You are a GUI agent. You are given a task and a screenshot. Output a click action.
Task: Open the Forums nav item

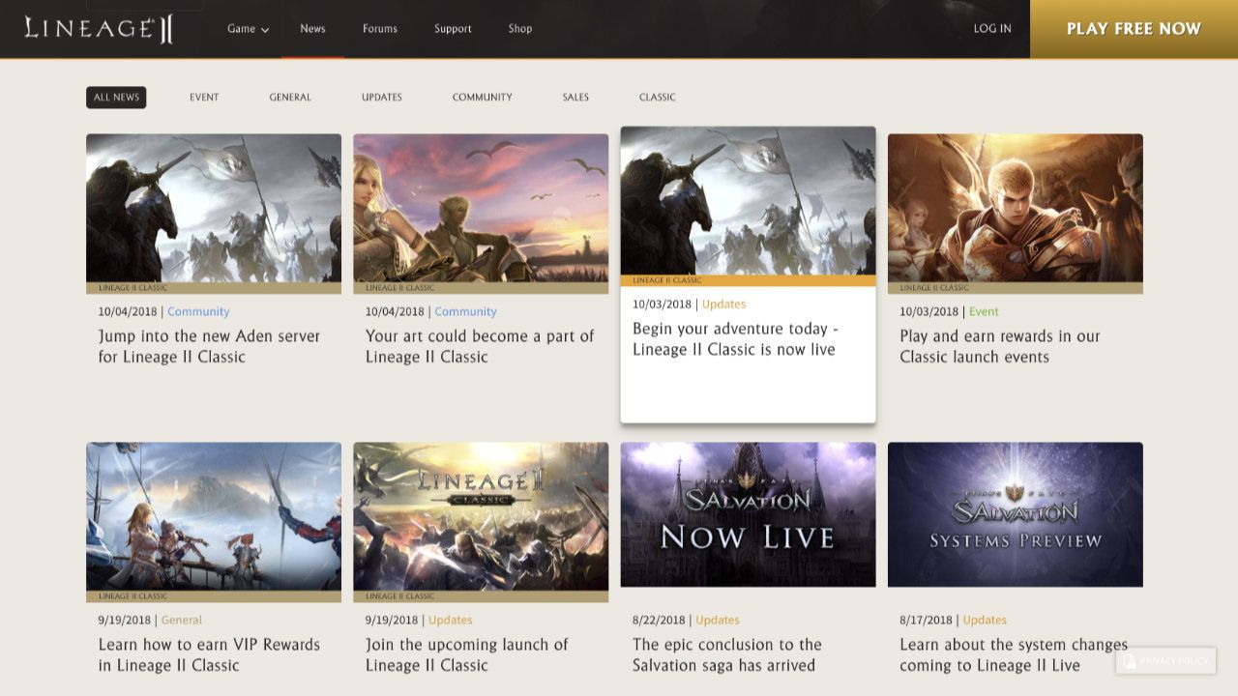tap(380, 29)
